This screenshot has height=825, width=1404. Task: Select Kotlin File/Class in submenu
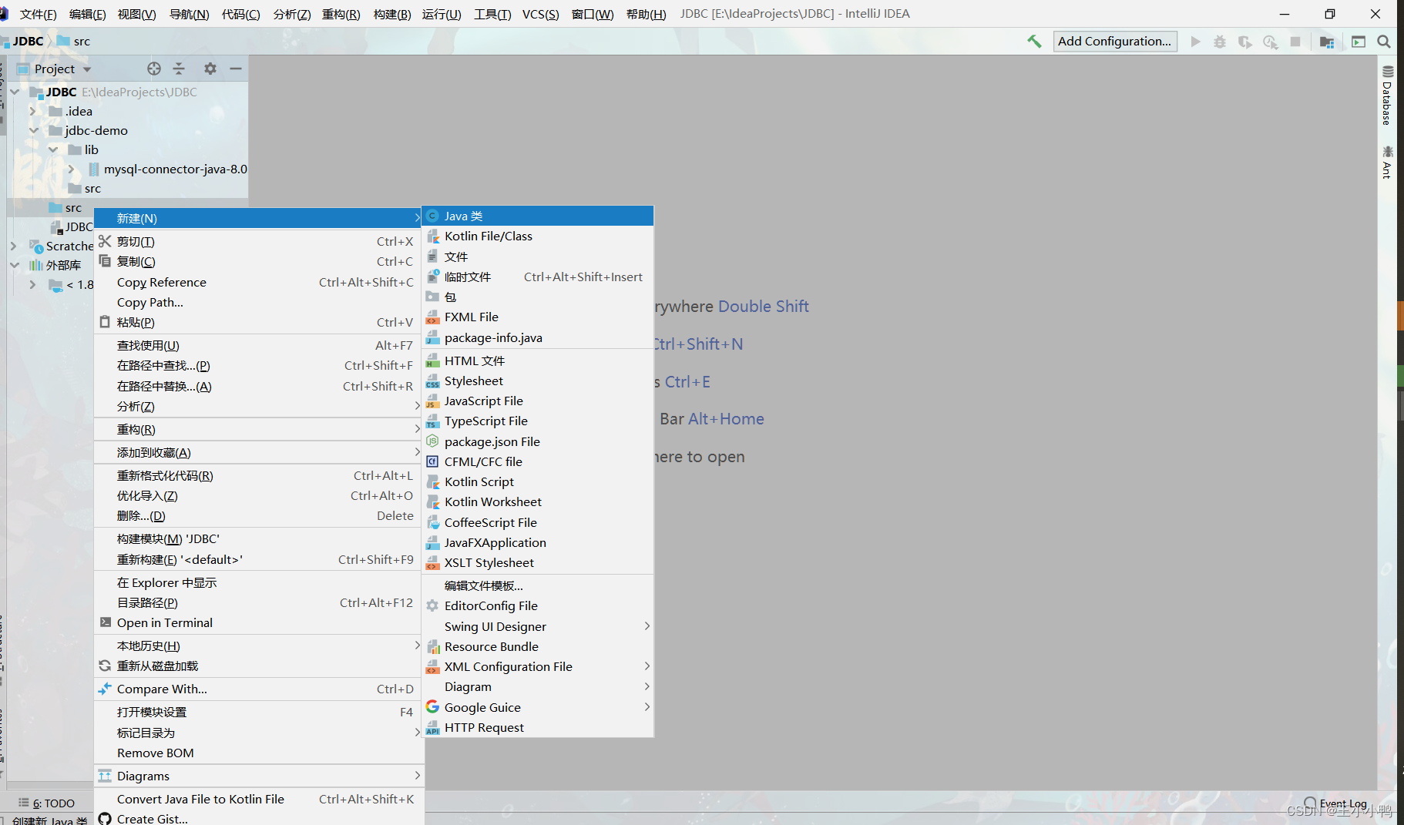[538, 236]
